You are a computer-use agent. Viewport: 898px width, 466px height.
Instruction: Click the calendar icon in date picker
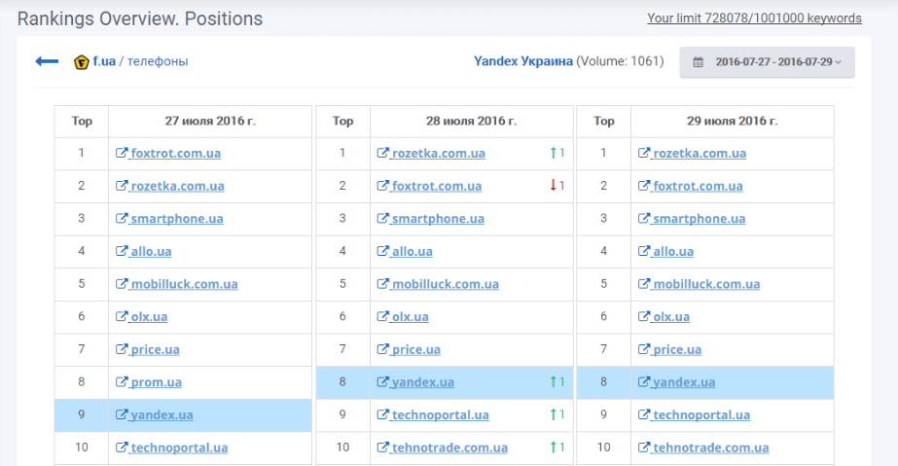point(698,62)
